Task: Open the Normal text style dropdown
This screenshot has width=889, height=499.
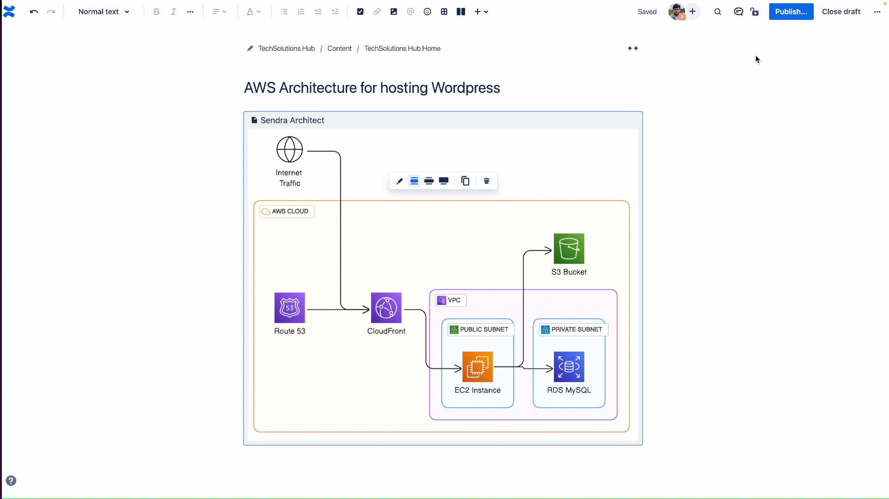Action: pyautogui.click(x=104, y=12)
